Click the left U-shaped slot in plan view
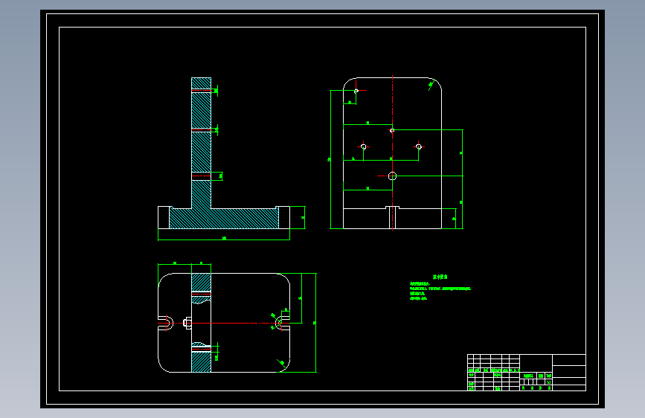The width and height of the screenshot is (645, 418). point(166,323)
